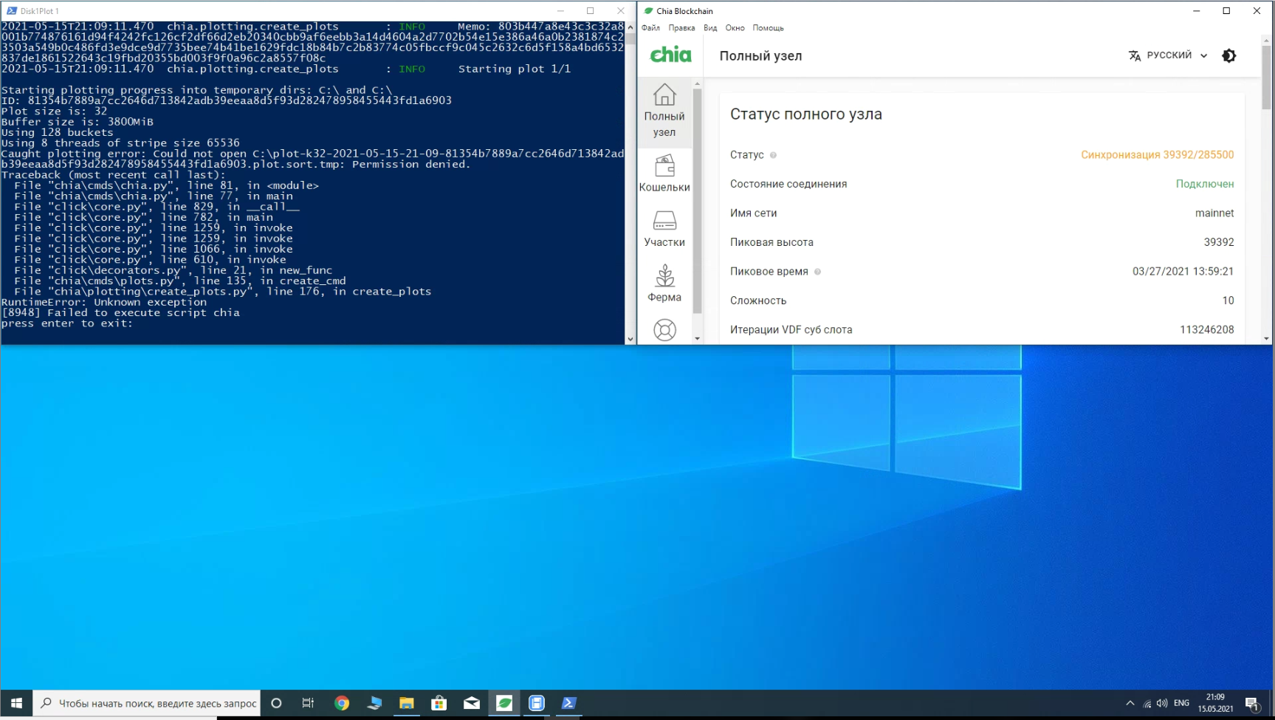1275x720 pixels.
Task: Click the PowerShell Disk1Plot 1 title bar icon
Action: tap(12, 11)
